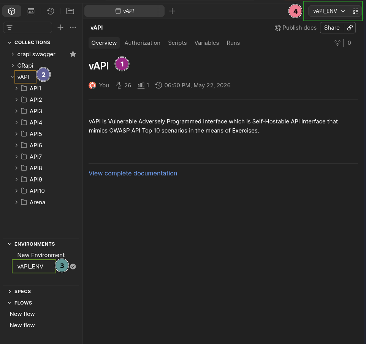
Task: Click the sidebar search input field
Action: 27,27
